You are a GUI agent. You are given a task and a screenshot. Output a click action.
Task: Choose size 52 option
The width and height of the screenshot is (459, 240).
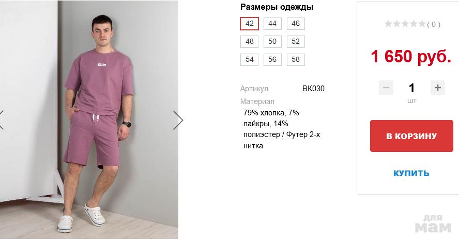pos(296,41)
